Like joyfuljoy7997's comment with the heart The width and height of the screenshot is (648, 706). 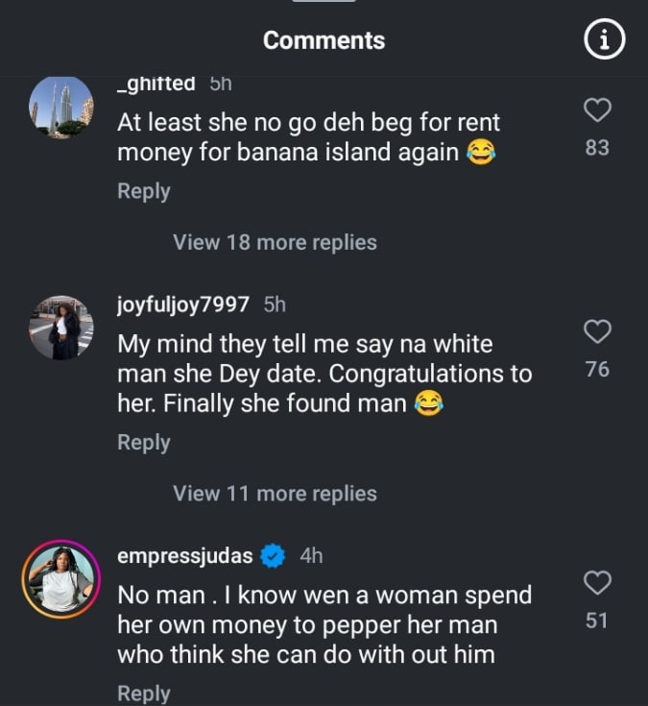[597, 332]
